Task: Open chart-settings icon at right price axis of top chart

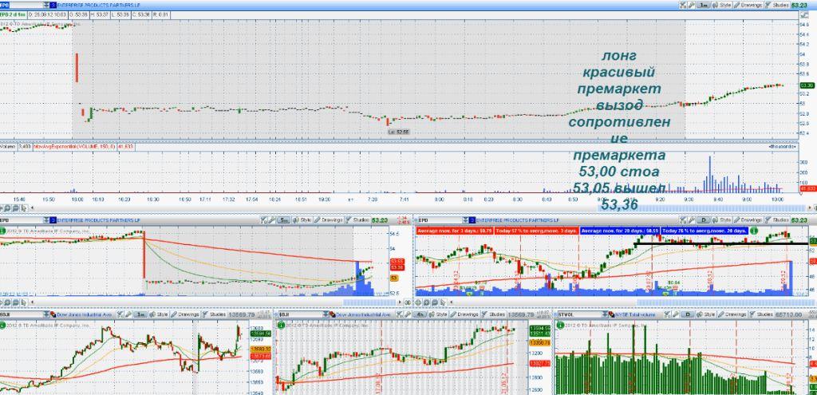Action: 804,15
